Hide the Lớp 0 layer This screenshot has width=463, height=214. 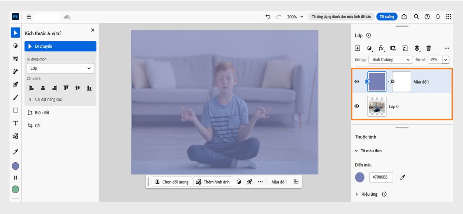click(x=357, y=106)
